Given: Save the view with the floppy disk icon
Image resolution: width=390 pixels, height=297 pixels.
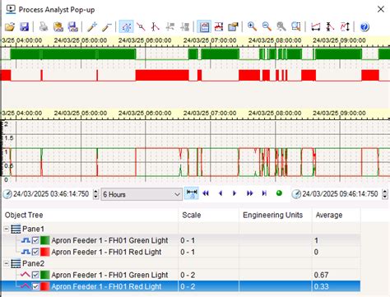Looking at the screenshot, I should [25, 27].
